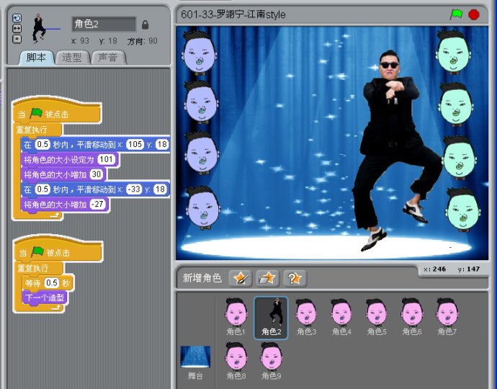Select sprite 角色3 in the sprite list
Screen dimensions: 497x389
click(306, 317)
